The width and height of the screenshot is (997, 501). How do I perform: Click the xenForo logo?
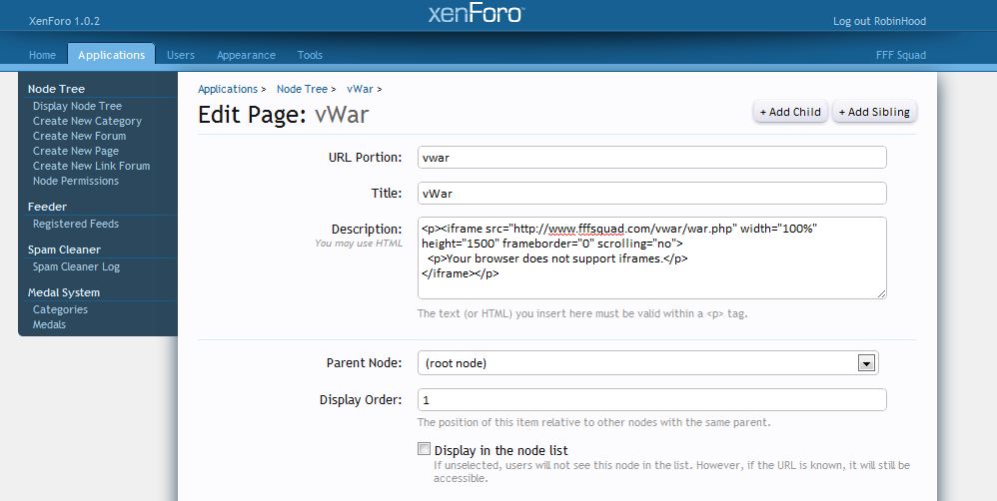tap(477, 14)
